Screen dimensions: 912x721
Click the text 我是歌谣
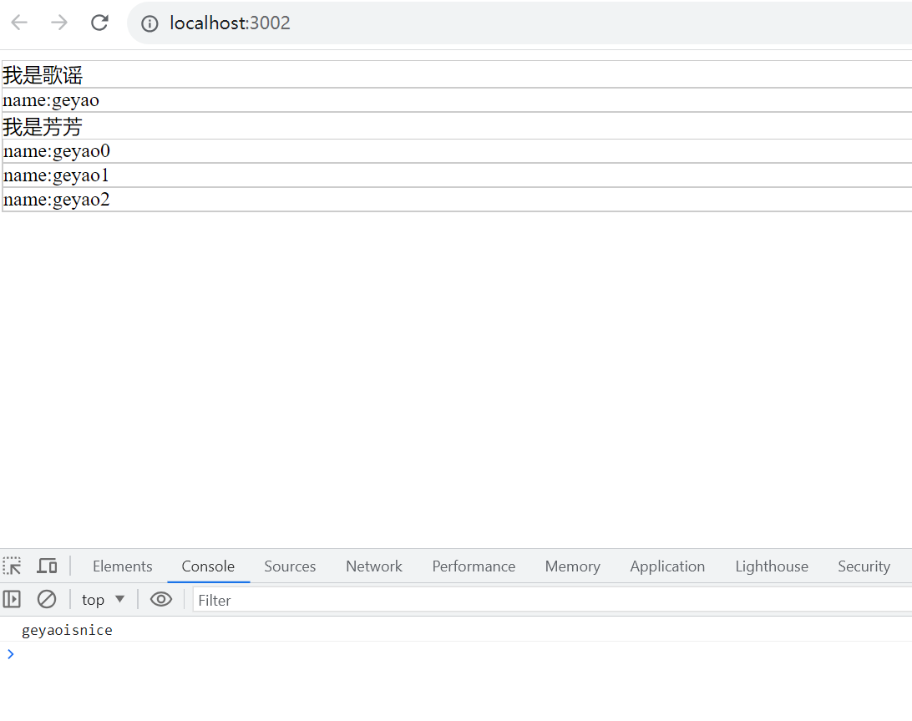coord(43,75)
